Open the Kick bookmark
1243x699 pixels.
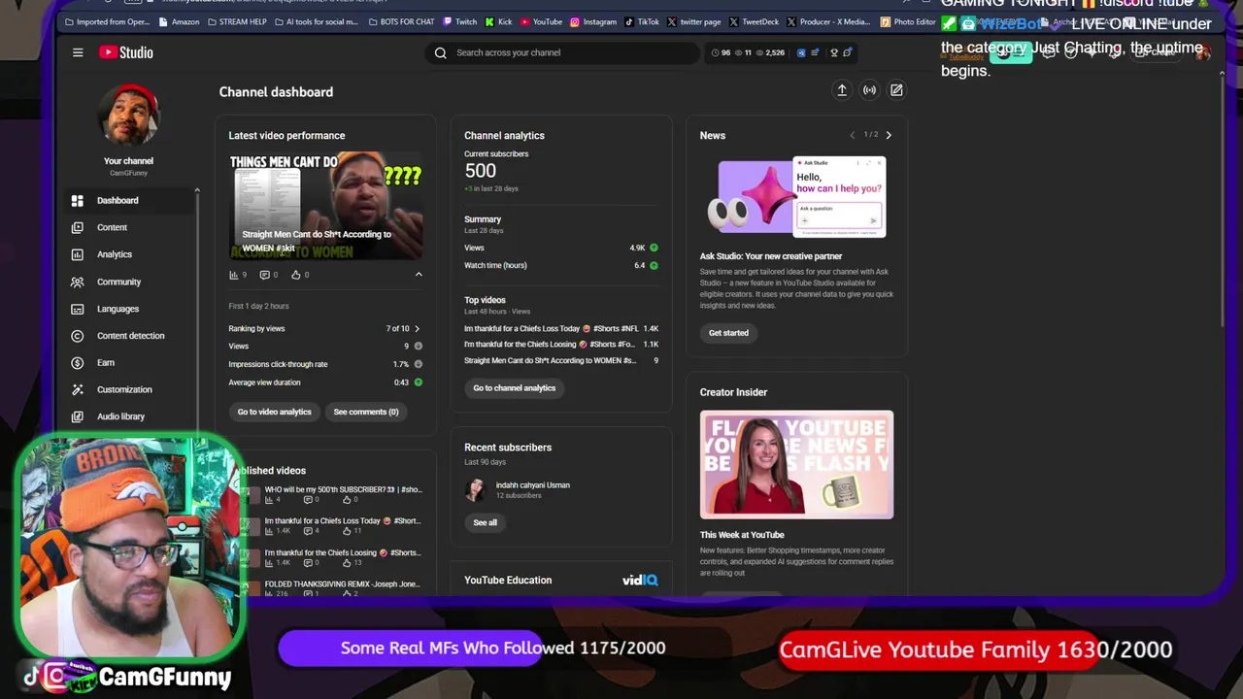point(499,21)
